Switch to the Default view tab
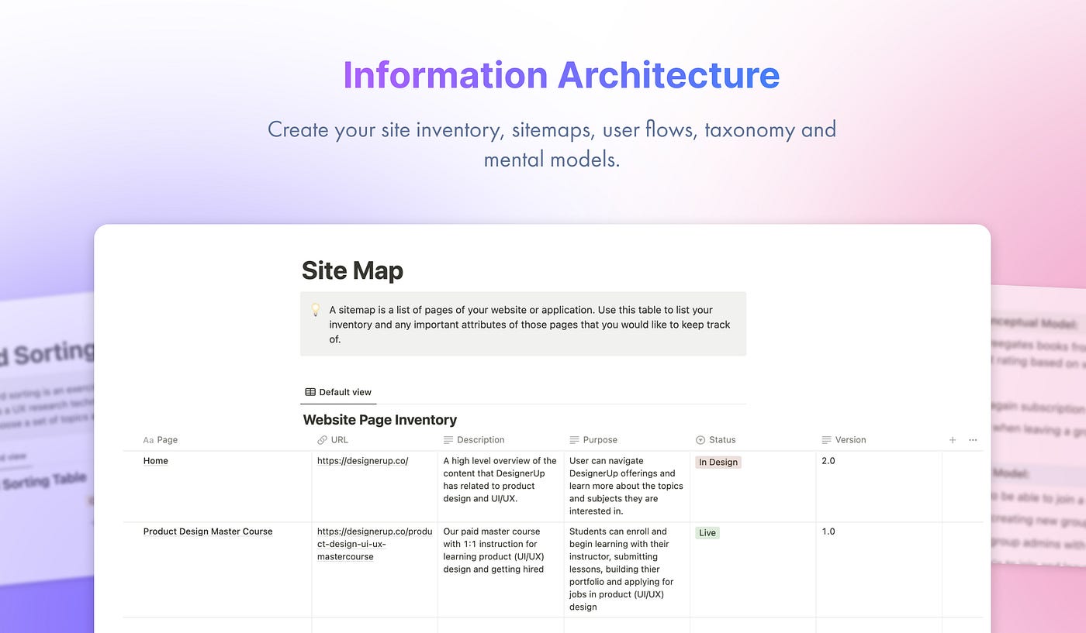The width and height of the screenshot is (1086, 633). 338,392
